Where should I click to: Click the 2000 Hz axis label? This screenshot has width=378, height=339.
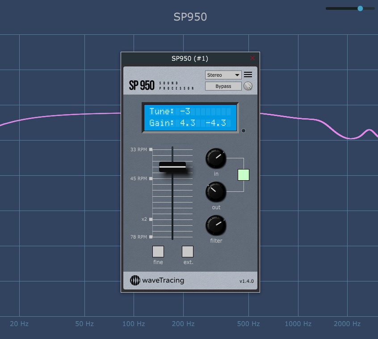347,323
